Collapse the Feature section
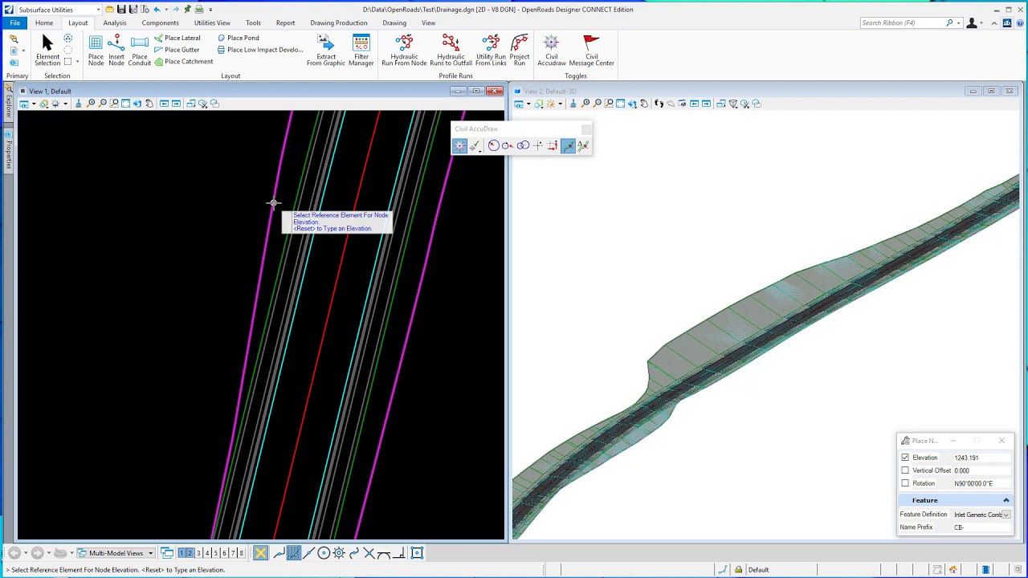This screenshot has width=1028, height=578. click(1006, 500)
